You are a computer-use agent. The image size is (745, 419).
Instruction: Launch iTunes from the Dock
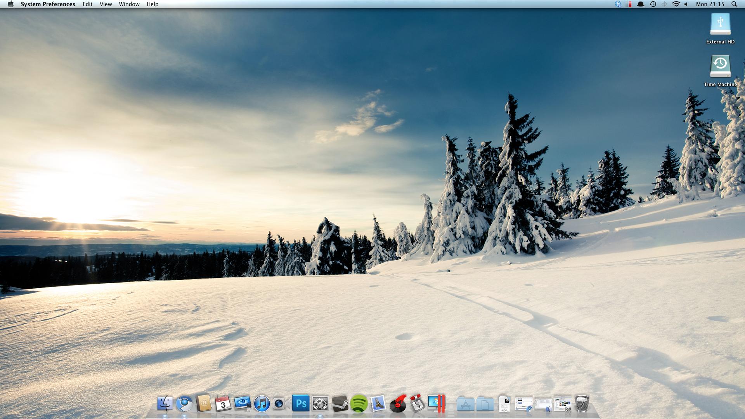[262, 404]
